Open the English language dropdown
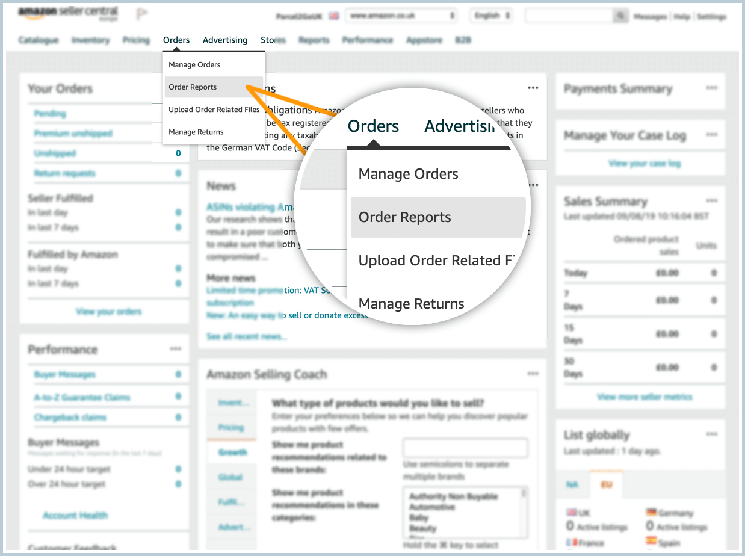The image size is (745, 556). (x=490, y=16)
